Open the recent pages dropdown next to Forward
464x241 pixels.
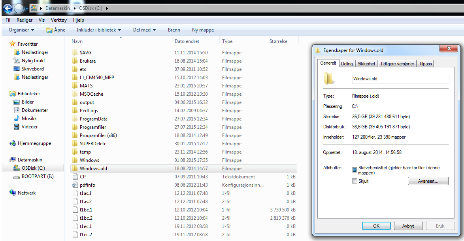coord(26,9)
